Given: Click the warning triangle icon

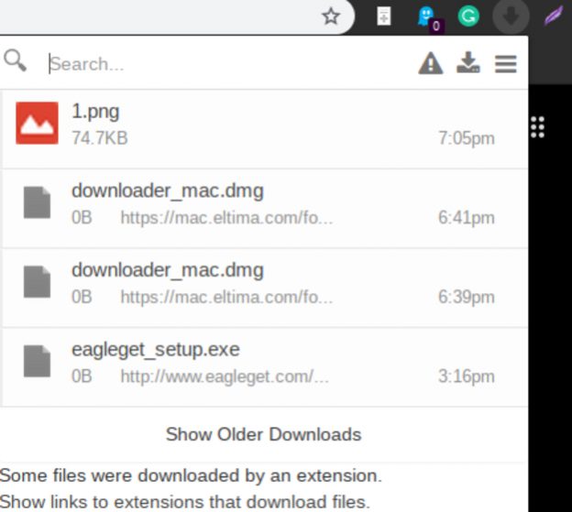Looking at the screenshot, I should (431, 63).
